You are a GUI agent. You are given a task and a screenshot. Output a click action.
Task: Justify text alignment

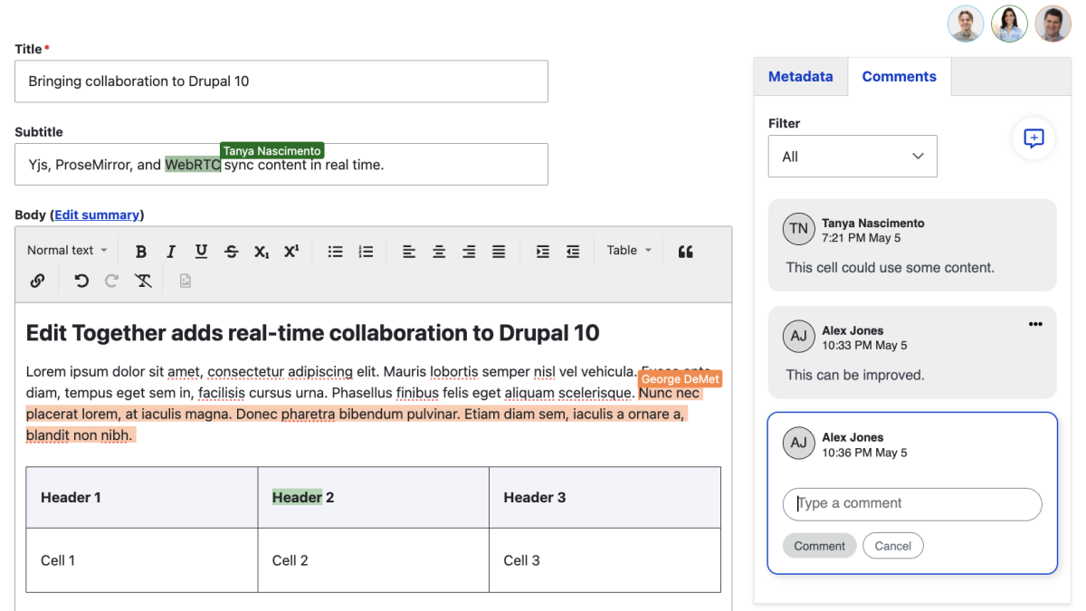pyautogui.click(x=499, y=252)
